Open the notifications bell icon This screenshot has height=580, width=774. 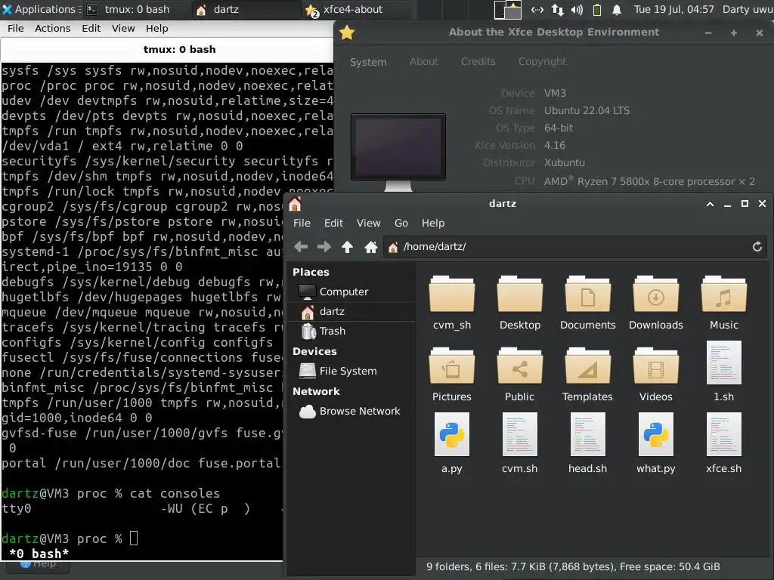(x=617, y=9)
